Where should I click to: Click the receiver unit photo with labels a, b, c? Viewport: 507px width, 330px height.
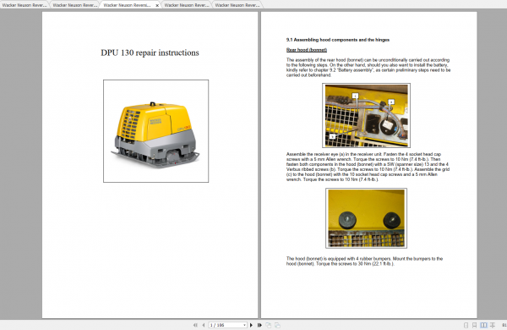(367, 115)
